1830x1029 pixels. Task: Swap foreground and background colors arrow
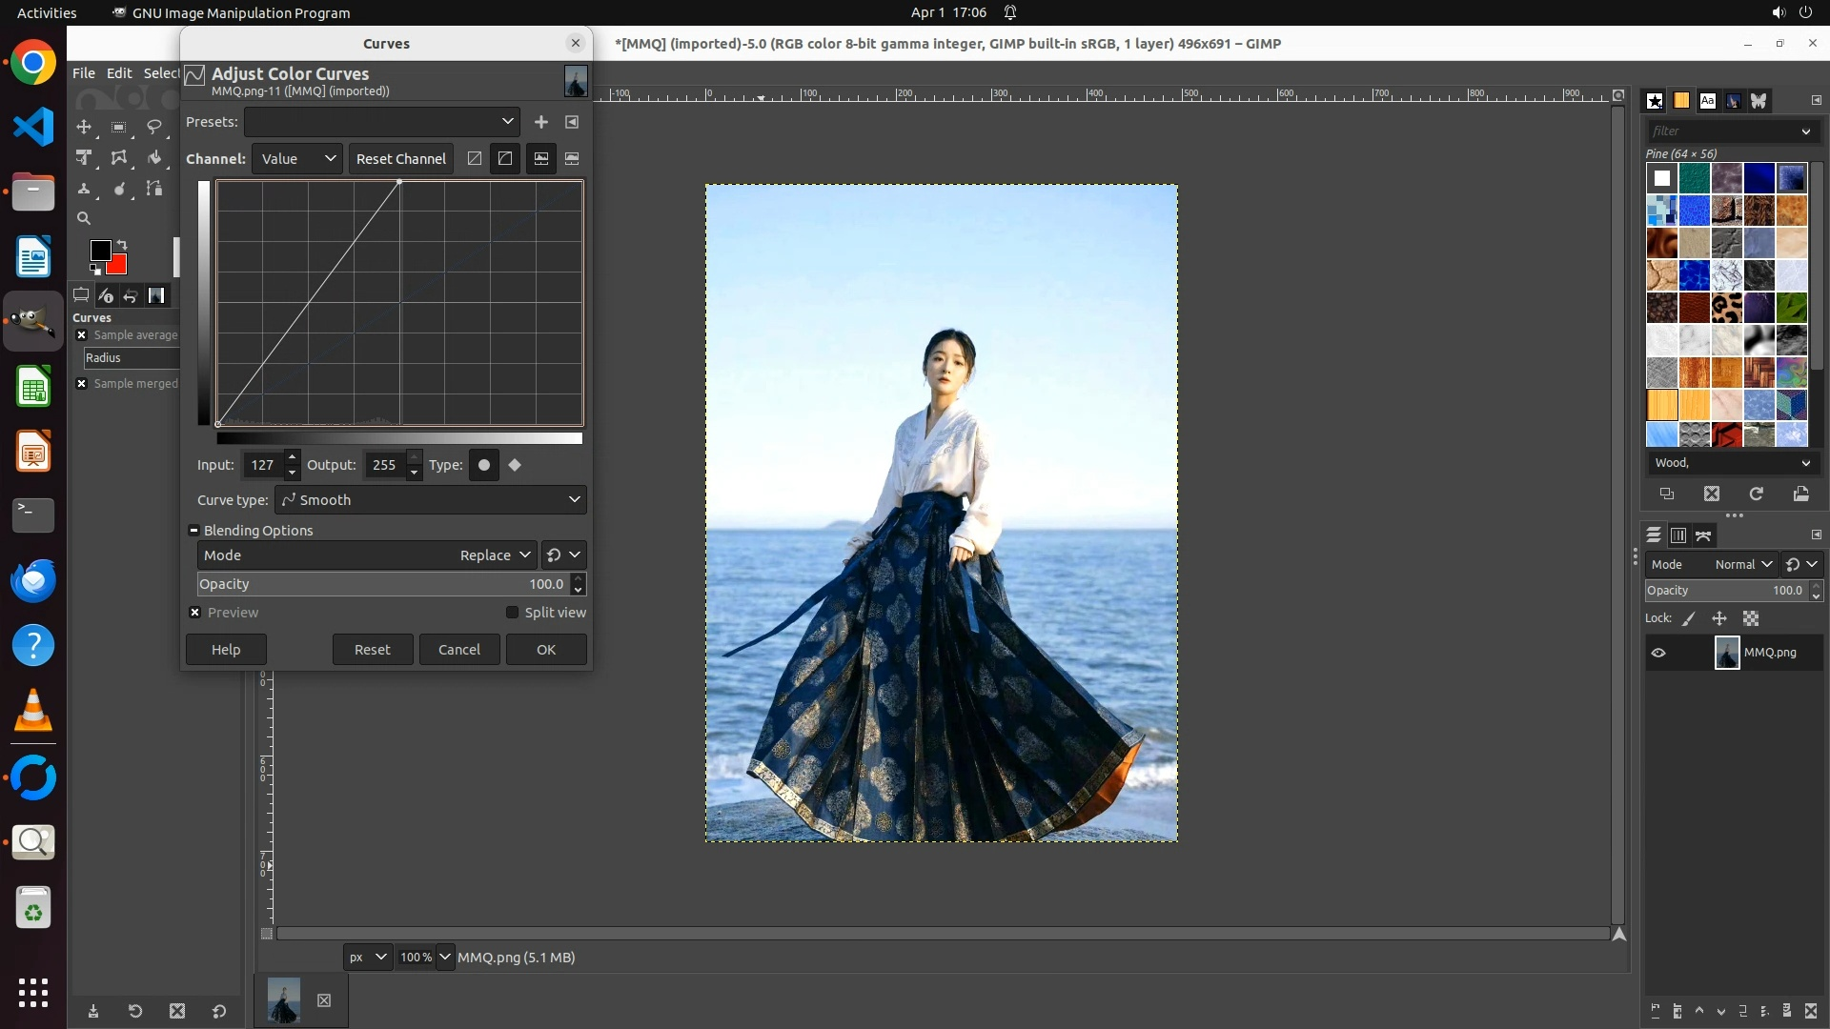coord(122,245)
